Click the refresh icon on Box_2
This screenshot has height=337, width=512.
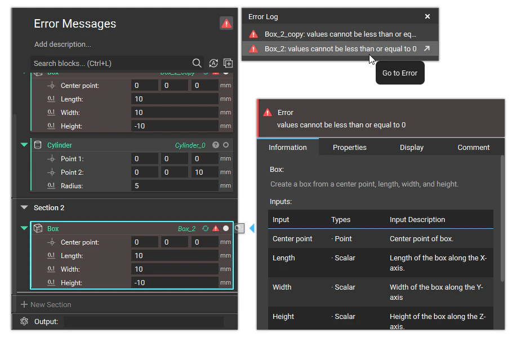pos(206,228)
